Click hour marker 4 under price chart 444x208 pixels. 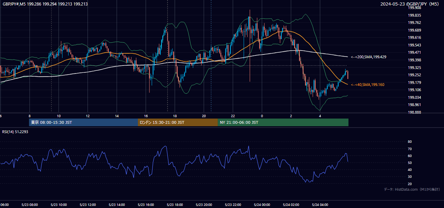point(320,116)
